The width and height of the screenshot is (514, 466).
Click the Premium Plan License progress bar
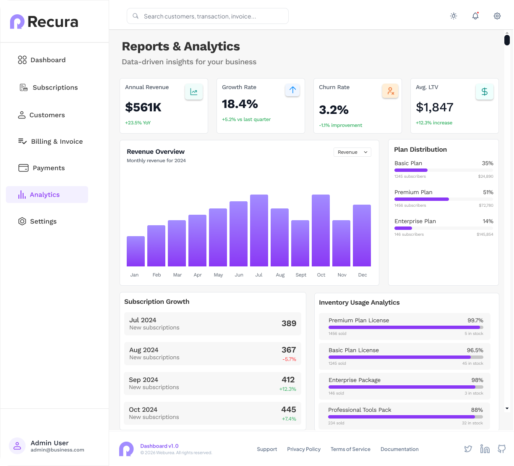pyautogui.click(x=406, y=327)
